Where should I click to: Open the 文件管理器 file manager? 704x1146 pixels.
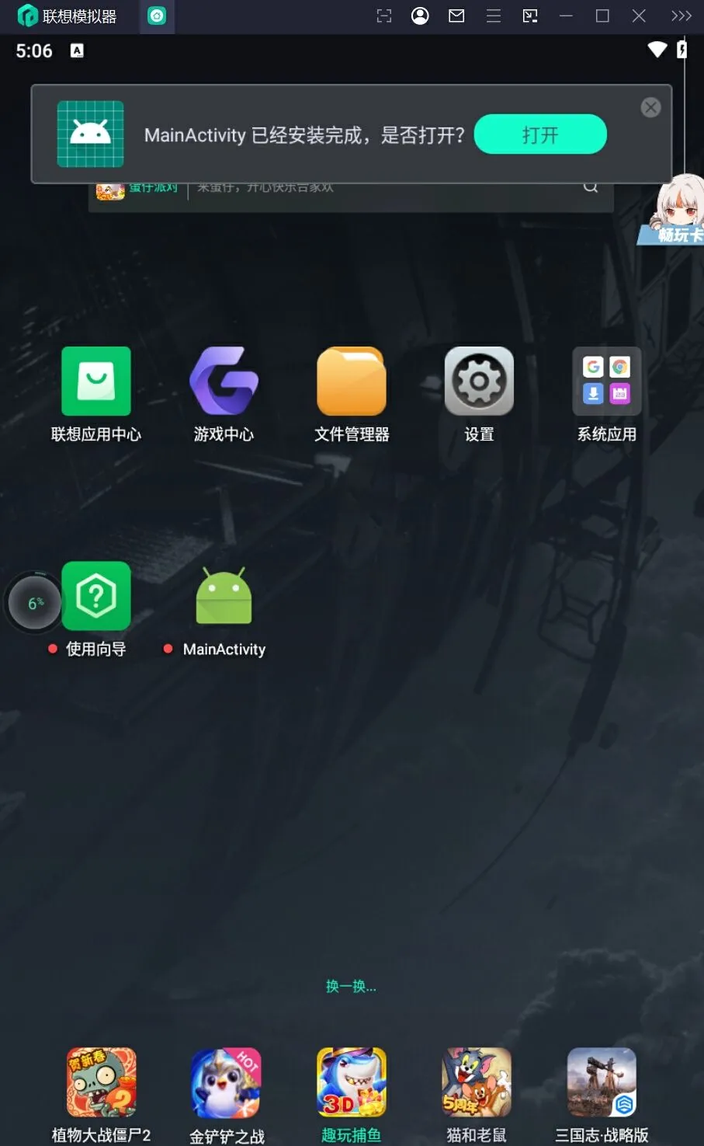352,381
